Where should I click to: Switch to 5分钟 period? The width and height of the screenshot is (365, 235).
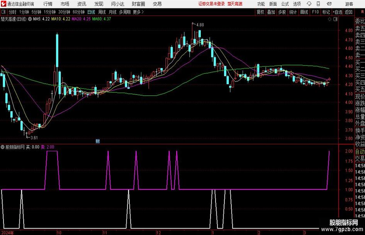tap(36, 12)
